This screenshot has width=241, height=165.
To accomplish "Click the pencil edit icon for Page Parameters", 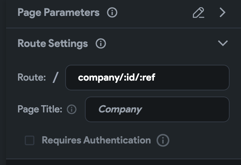I will [199, 13].
